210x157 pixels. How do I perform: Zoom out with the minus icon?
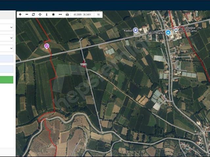click(x=27, y=14)
